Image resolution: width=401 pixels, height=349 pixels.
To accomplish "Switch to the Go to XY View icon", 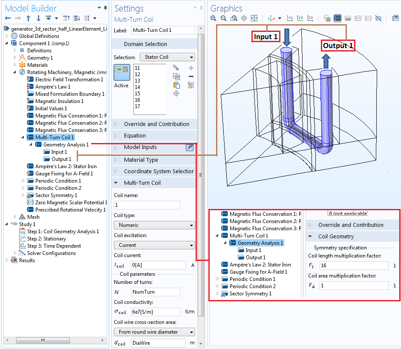I will coord(290,18).
